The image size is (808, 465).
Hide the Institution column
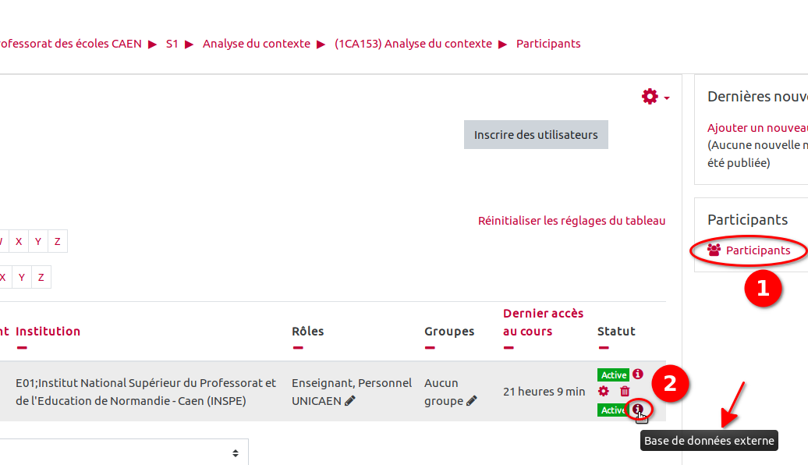(21, 348)
